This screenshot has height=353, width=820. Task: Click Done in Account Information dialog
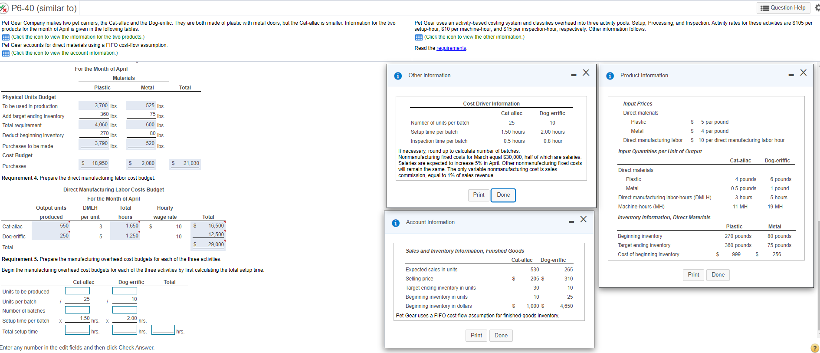point(501,336)
